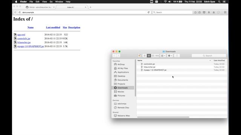Open the Finder menu in menu bar
This screenshot has width=241, height=135.
[23, 1]
